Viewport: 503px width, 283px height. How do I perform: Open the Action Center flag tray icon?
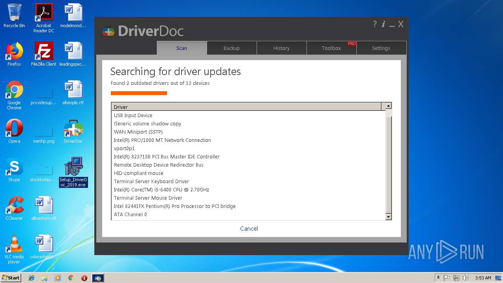pos(447,278)
